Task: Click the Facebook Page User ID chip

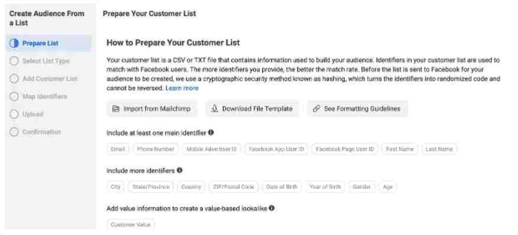Action: (345, 149)
